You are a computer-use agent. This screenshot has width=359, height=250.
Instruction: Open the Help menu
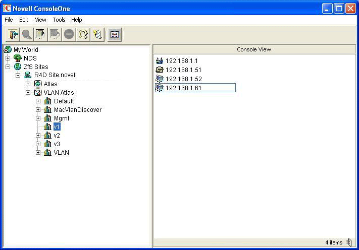click(x=76, y=20)
